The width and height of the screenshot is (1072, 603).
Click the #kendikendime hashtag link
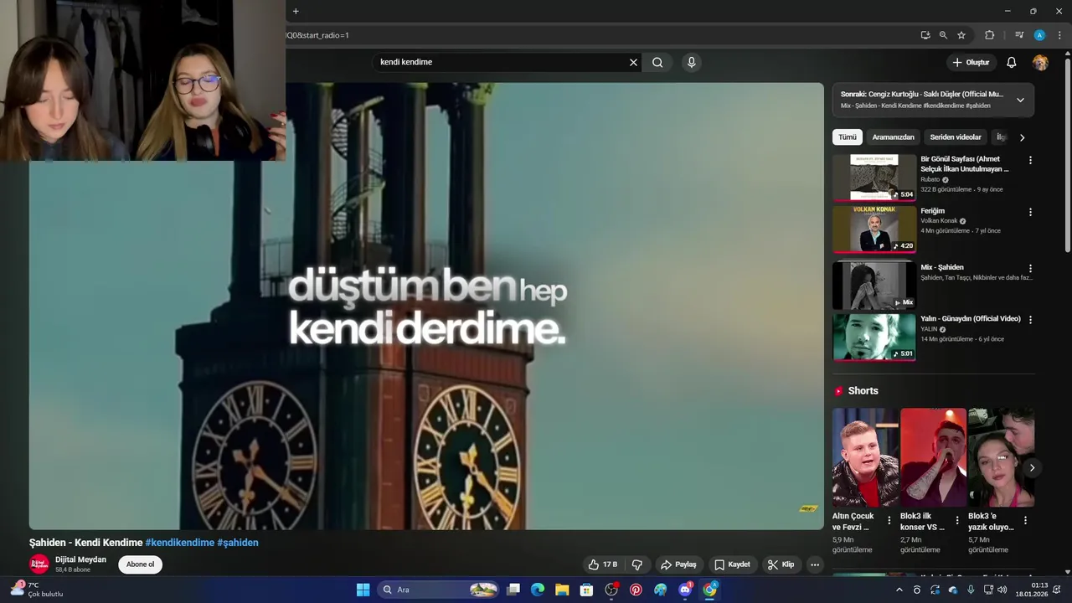pos(179,543)
